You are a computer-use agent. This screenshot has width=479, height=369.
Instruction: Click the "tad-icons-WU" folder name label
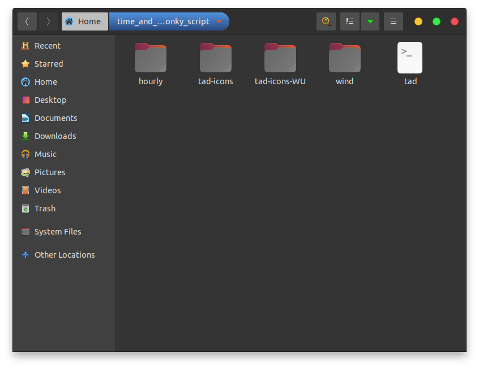[280, 81]
